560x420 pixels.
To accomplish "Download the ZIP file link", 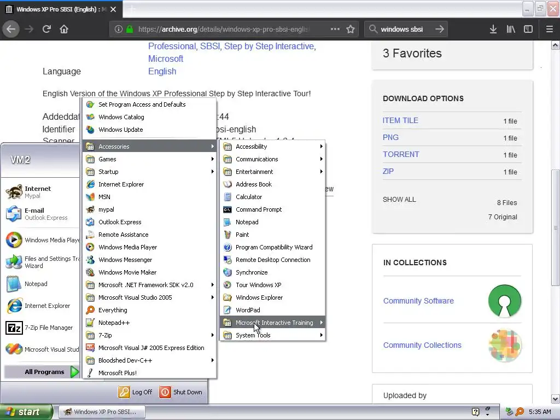I will coord(388,171).
